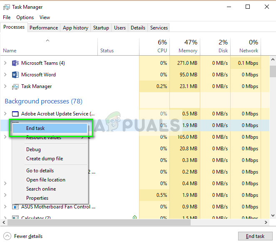
Task: Switch to the App history tab
Action: point(75,28)
